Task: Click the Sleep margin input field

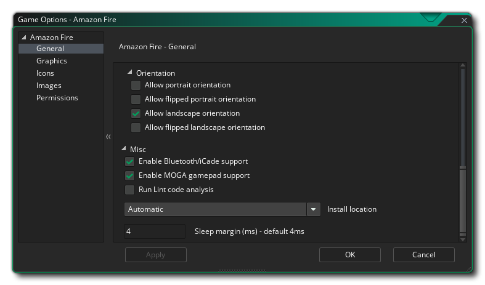Action: tap(155, 231)
